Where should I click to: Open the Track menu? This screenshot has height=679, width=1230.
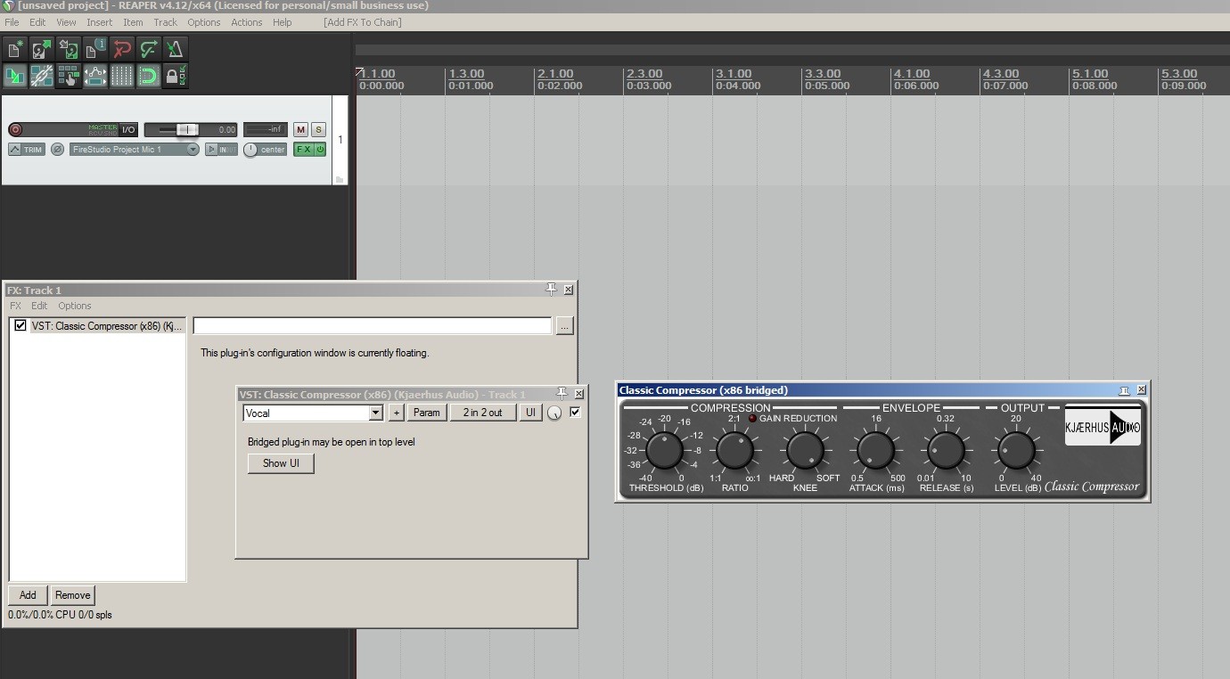click(x=165, y=22)
